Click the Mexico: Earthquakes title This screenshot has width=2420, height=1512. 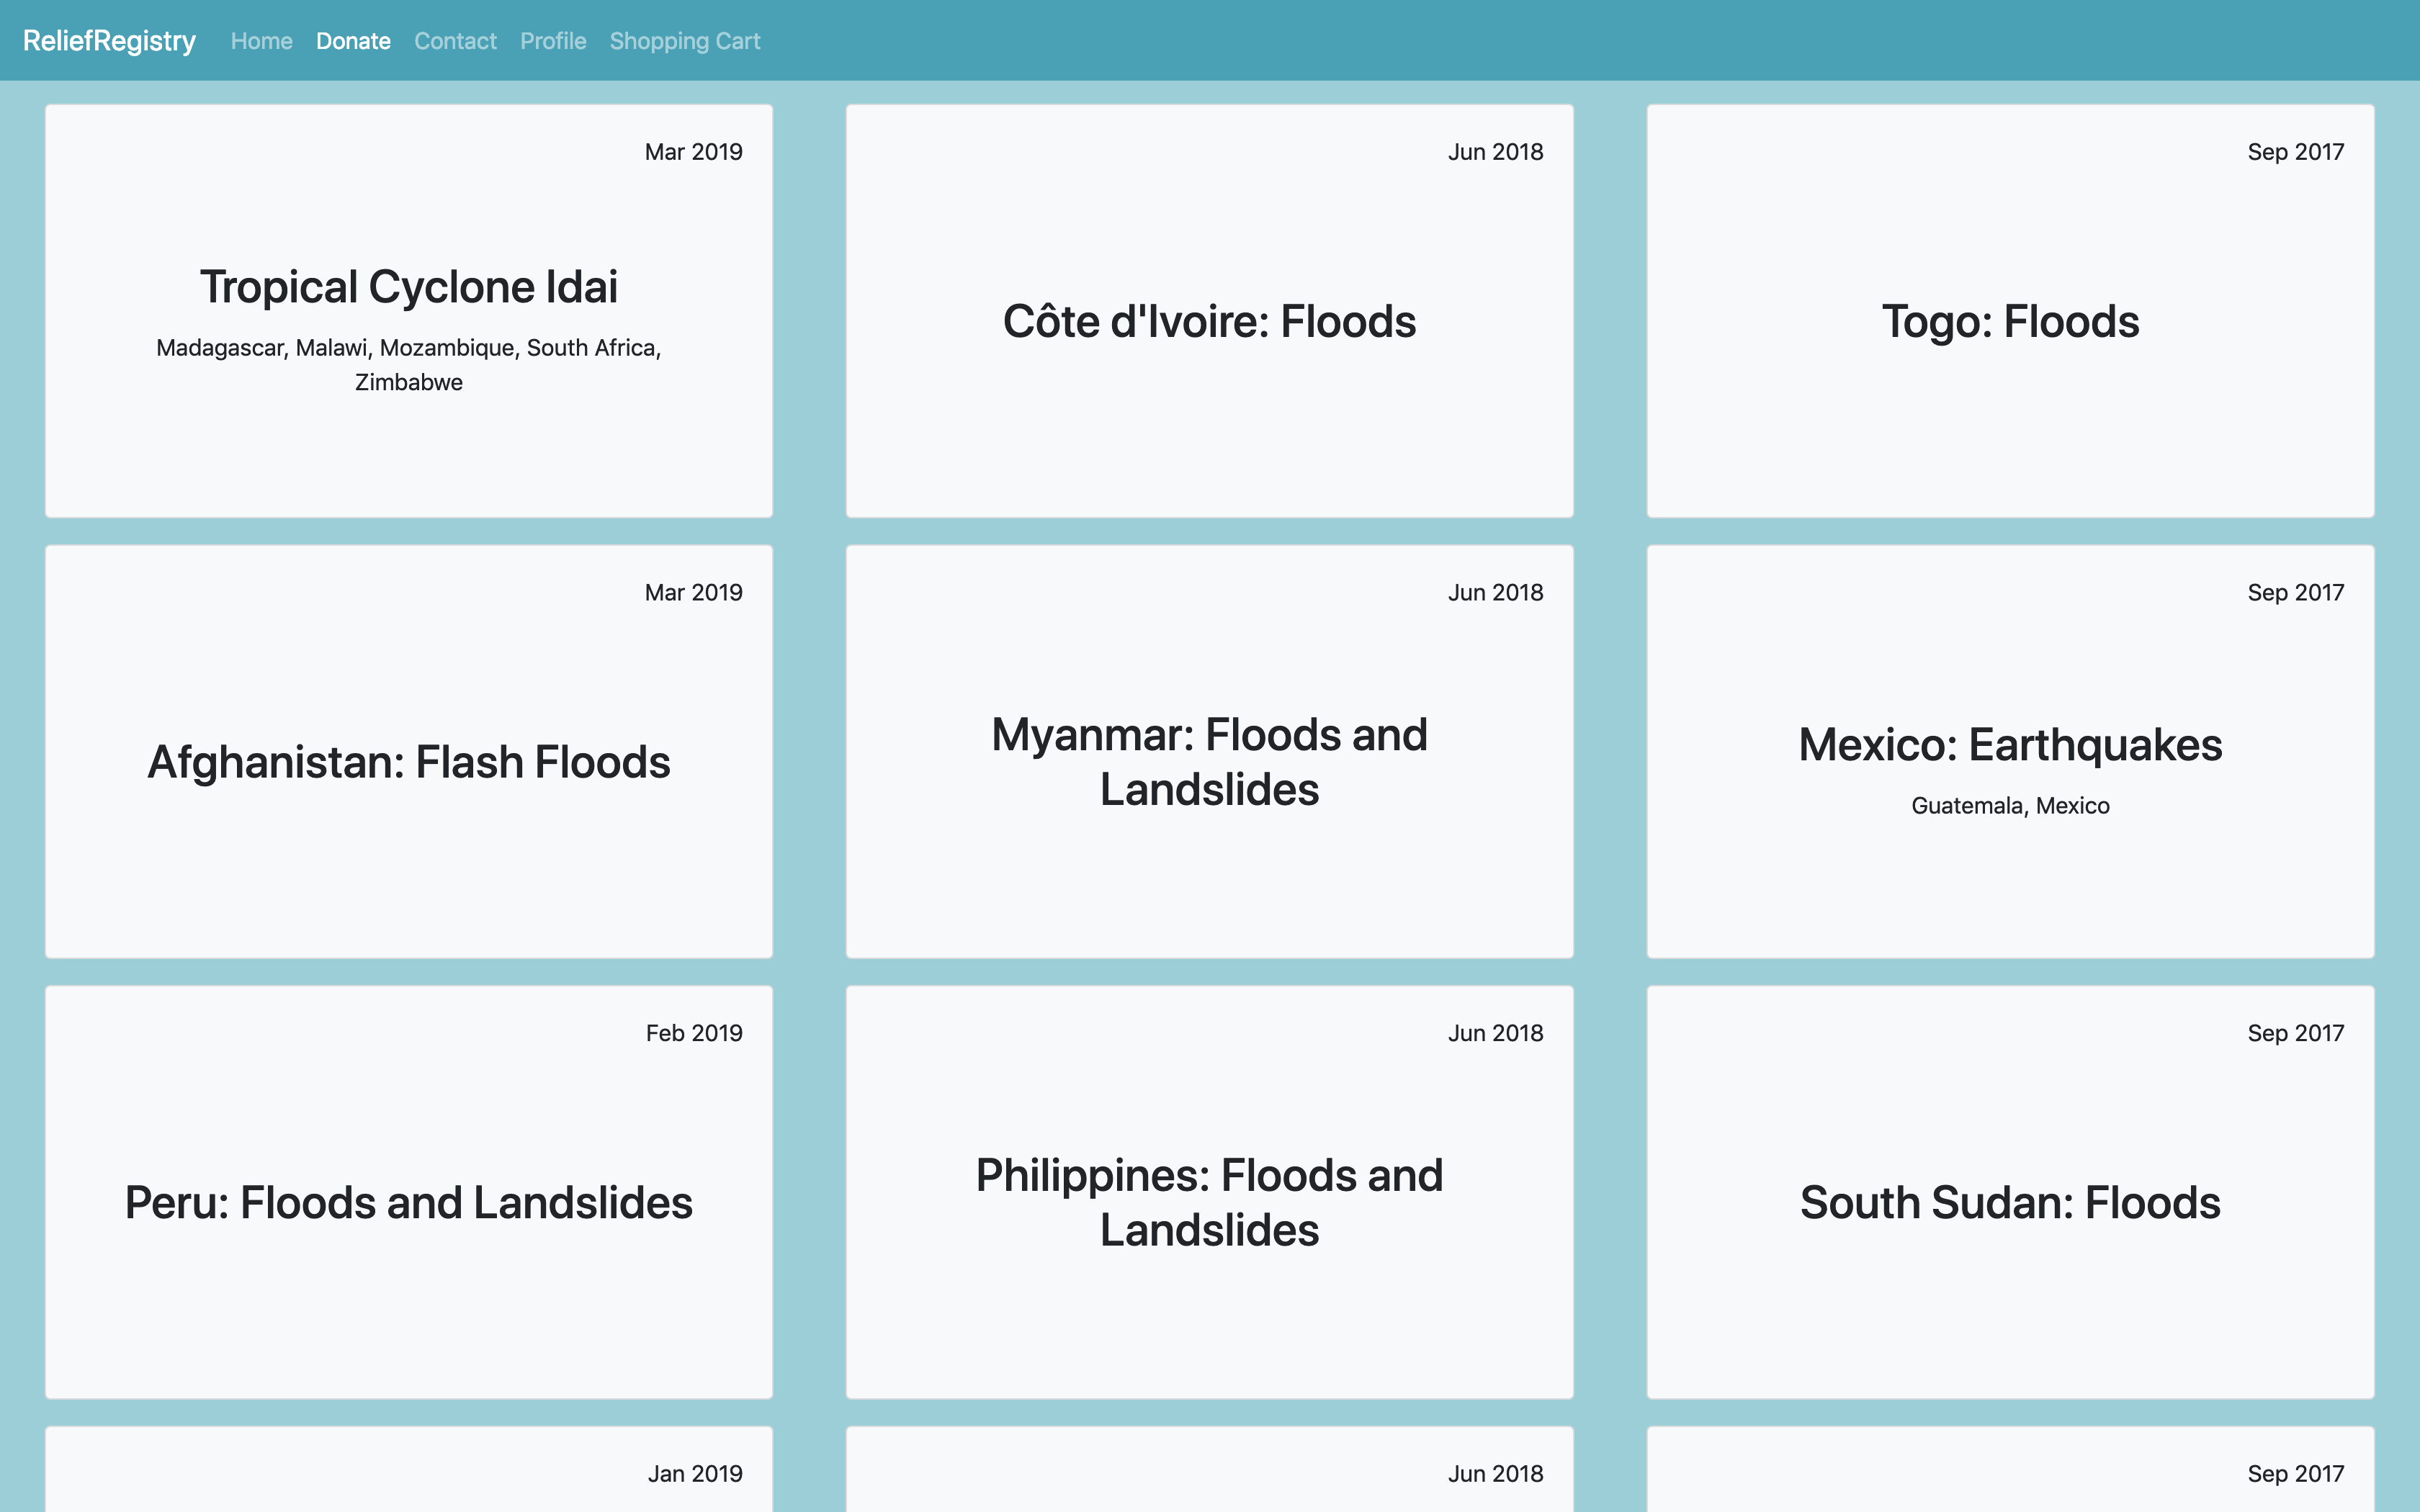pos(2010,745)
